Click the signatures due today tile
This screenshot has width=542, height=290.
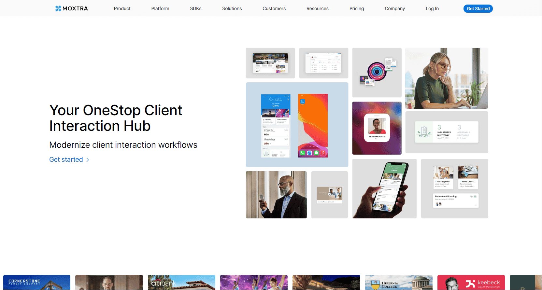(447, 132)
